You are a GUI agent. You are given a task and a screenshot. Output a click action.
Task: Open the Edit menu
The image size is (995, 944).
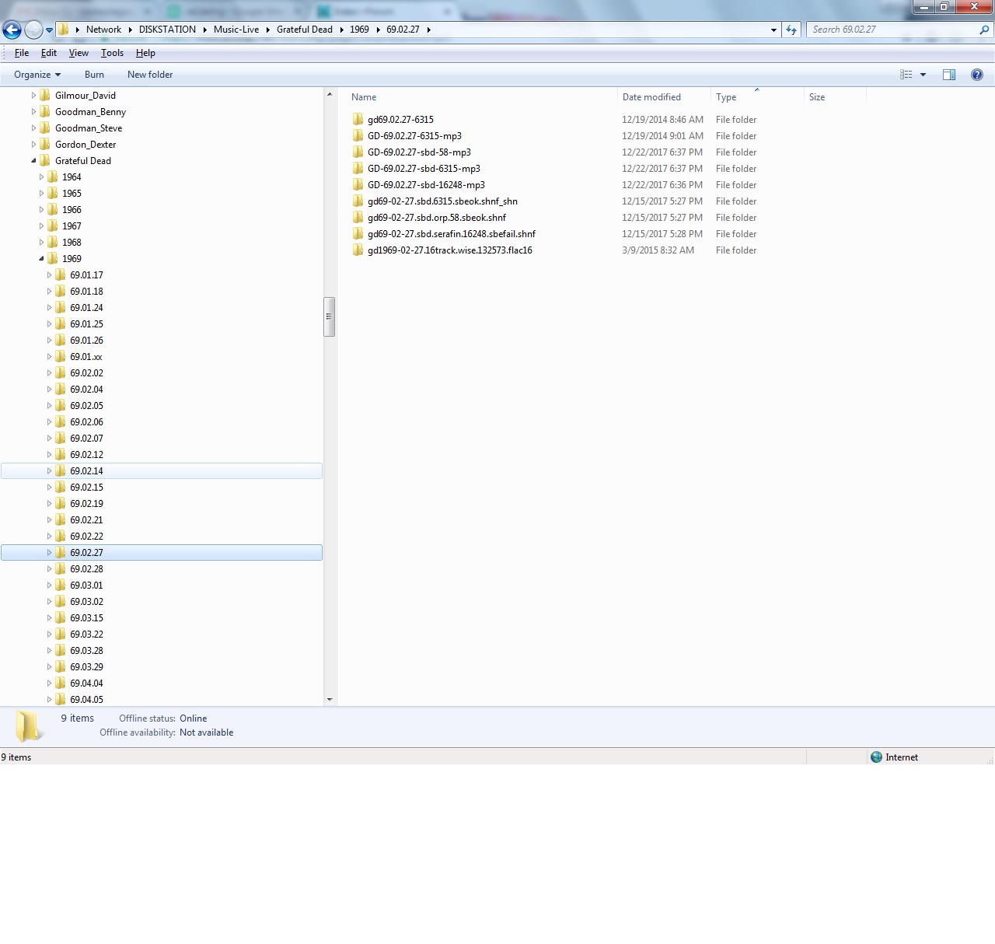(49, 53)
